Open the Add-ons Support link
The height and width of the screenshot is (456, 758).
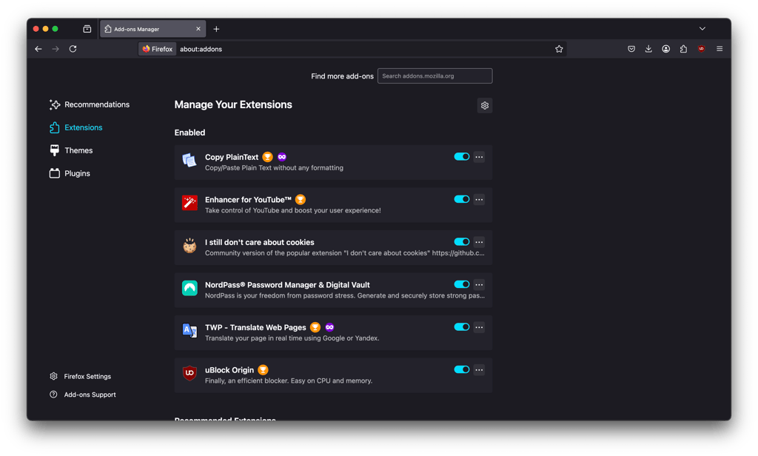[83, 395]
